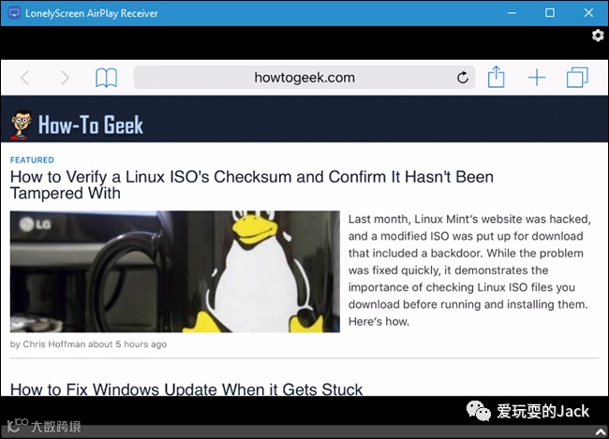The image size is (609, 439).
Task: Open 'How to Fix Windows Update' article
Action: pyautogui.click(x=186, y=389)
